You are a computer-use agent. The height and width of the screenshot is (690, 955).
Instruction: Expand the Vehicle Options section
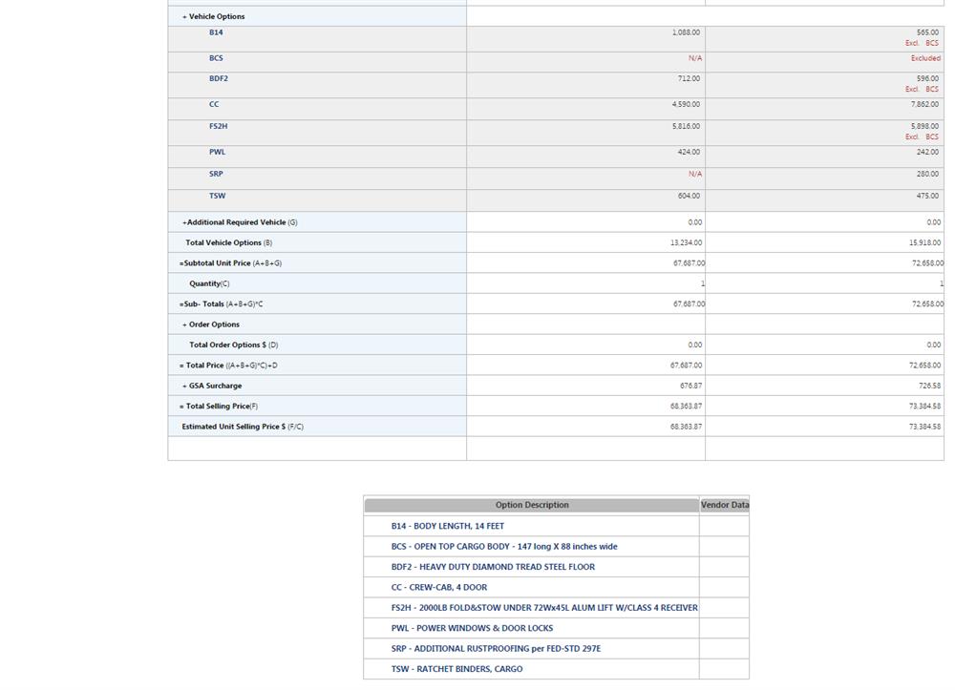coord(213,16)
